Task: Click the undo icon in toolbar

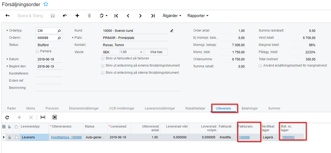Action: click(x=65, y=16)
